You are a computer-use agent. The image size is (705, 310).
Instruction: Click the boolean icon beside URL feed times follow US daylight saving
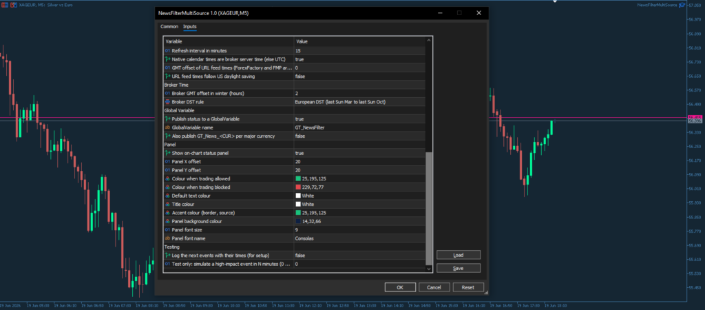point(167,76)
